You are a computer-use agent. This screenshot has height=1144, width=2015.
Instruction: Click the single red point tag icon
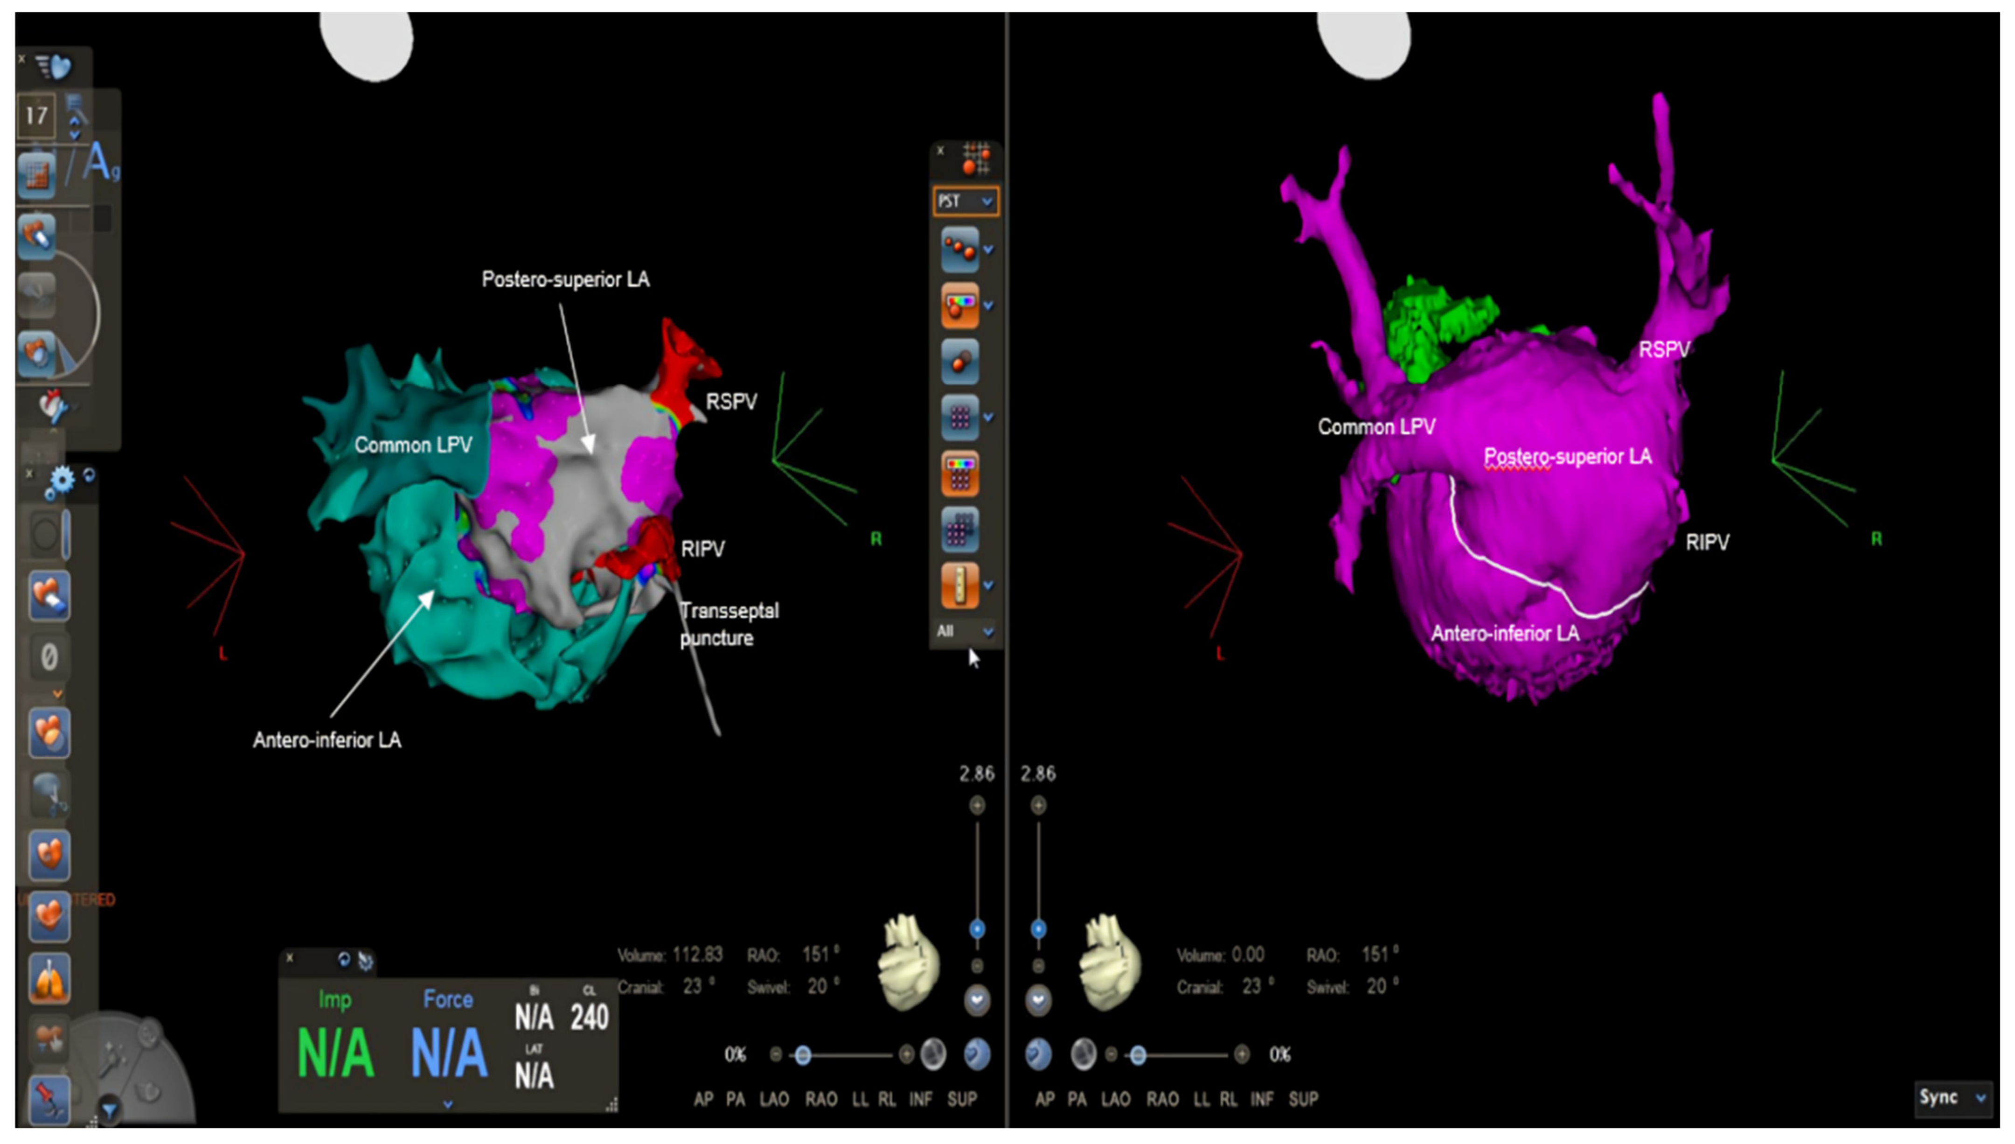pyautogui.click(x=959, y=362)
